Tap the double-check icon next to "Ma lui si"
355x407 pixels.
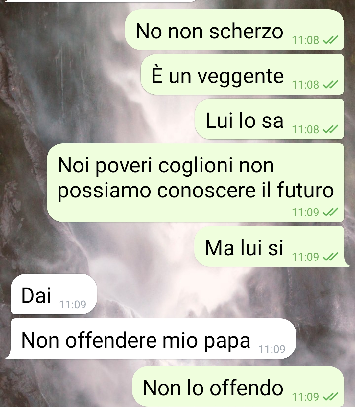pyautogui.click(x=330, y=257)
